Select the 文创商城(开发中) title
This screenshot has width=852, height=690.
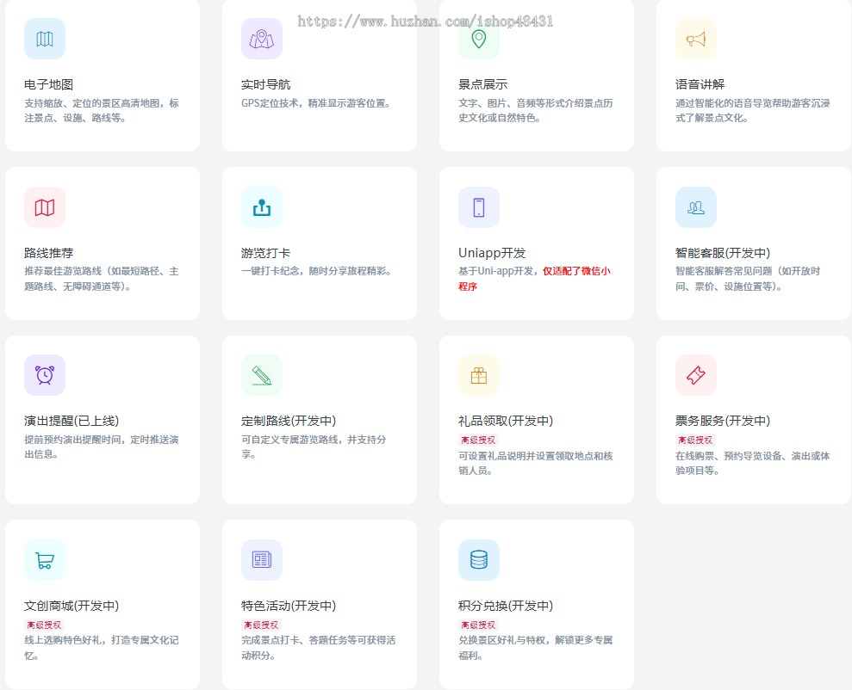[x=72, y=606]
